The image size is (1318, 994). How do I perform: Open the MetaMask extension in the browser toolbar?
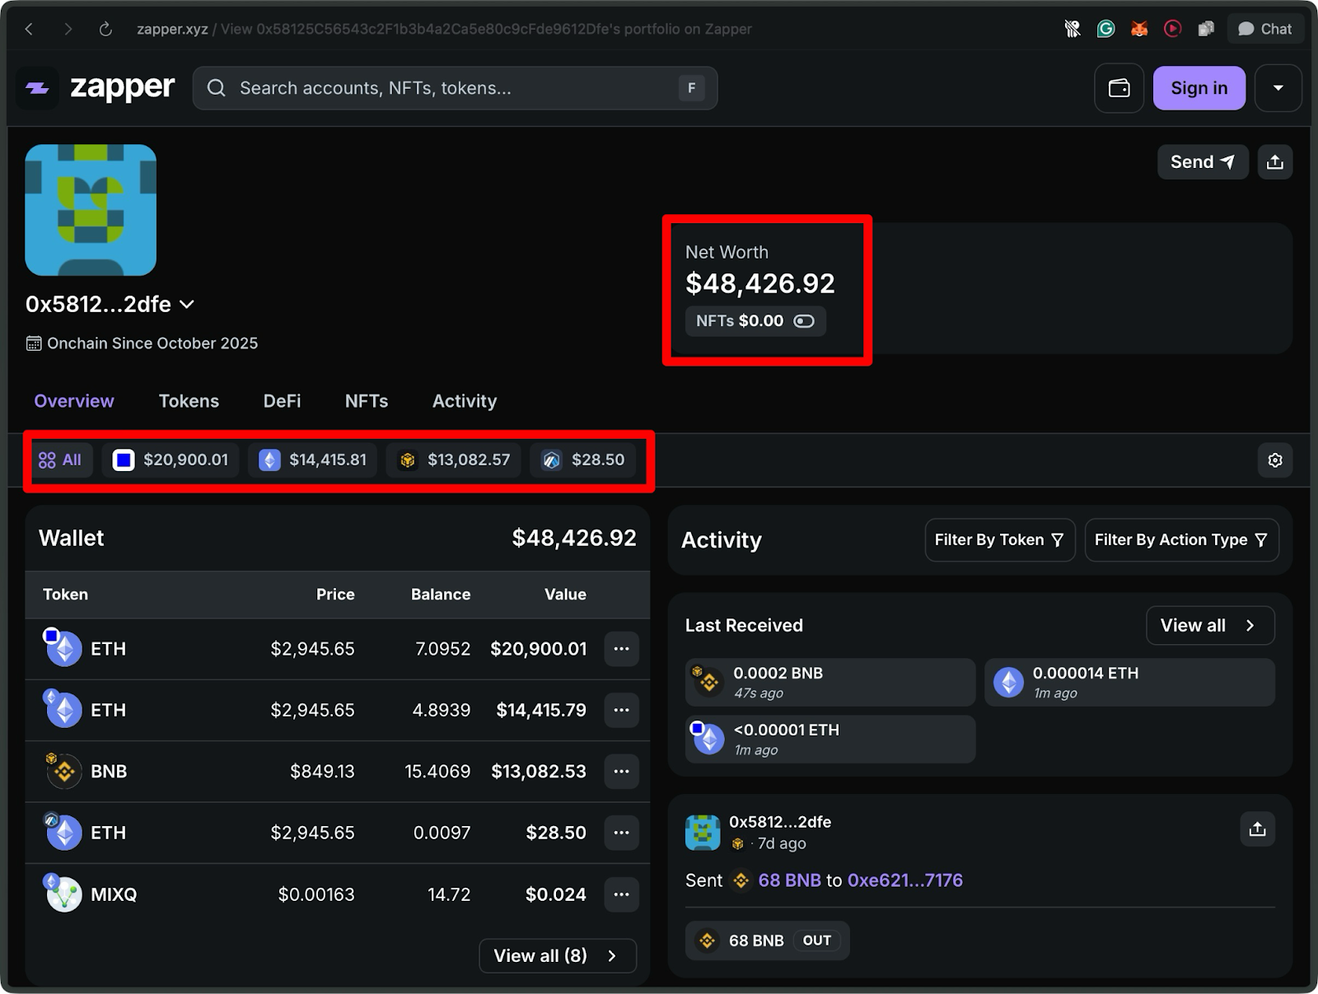coord(1139,28)
